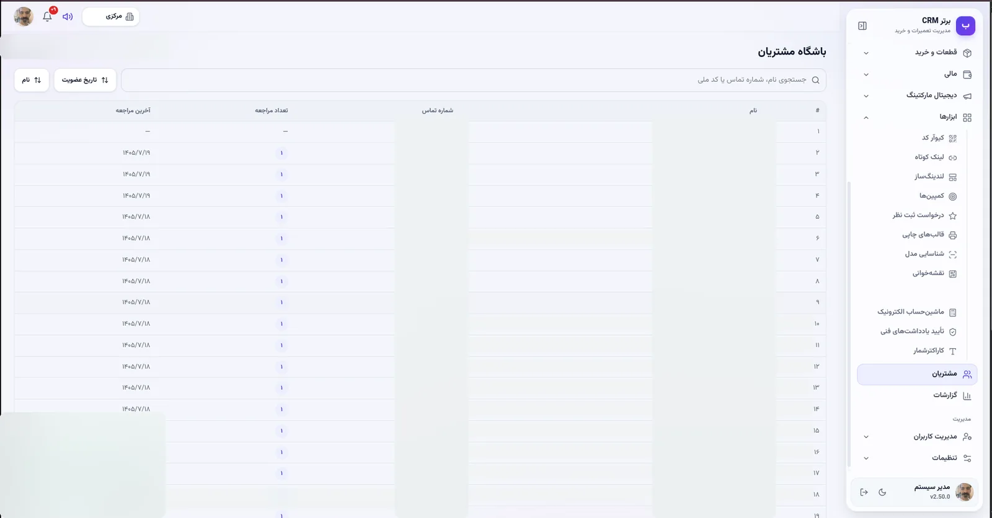Click the QR code icon
992x518 pixels.
tap(953, 138)
